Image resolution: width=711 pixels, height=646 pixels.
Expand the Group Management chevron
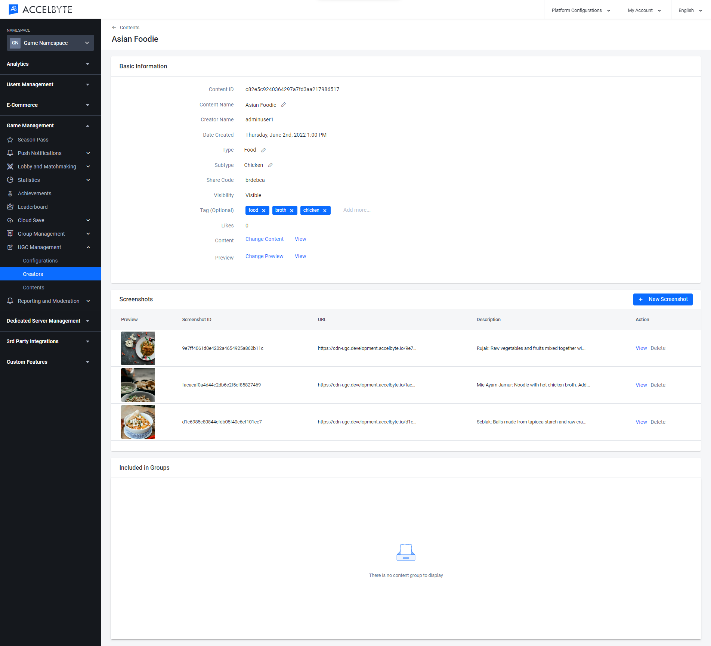point(88,234)
